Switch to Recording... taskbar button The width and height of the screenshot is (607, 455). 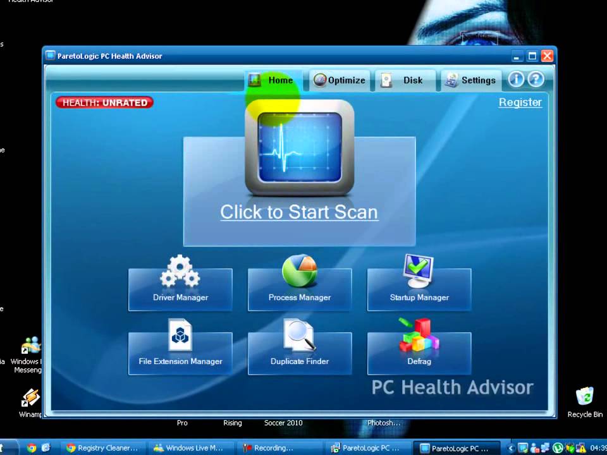(279, 448)
